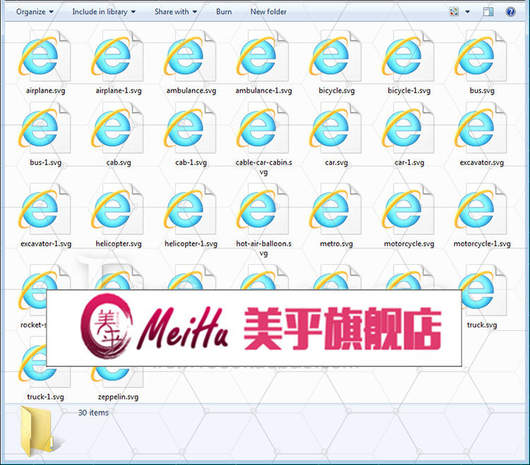Create a New folder from toolbar

(x=269, y=12)
